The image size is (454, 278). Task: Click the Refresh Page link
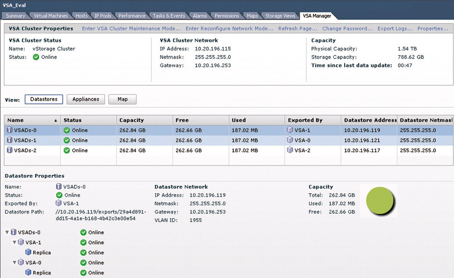(x=298, y=29)
